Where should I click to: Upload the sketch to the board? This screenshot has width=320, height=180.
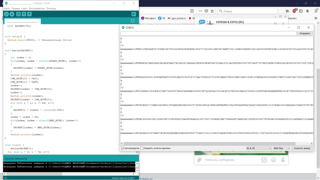12,14
